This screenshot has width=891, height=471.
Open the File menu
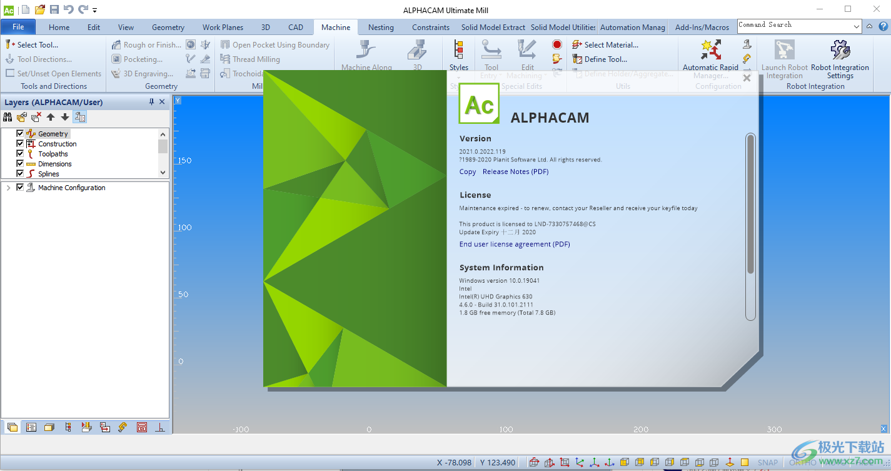18,27
